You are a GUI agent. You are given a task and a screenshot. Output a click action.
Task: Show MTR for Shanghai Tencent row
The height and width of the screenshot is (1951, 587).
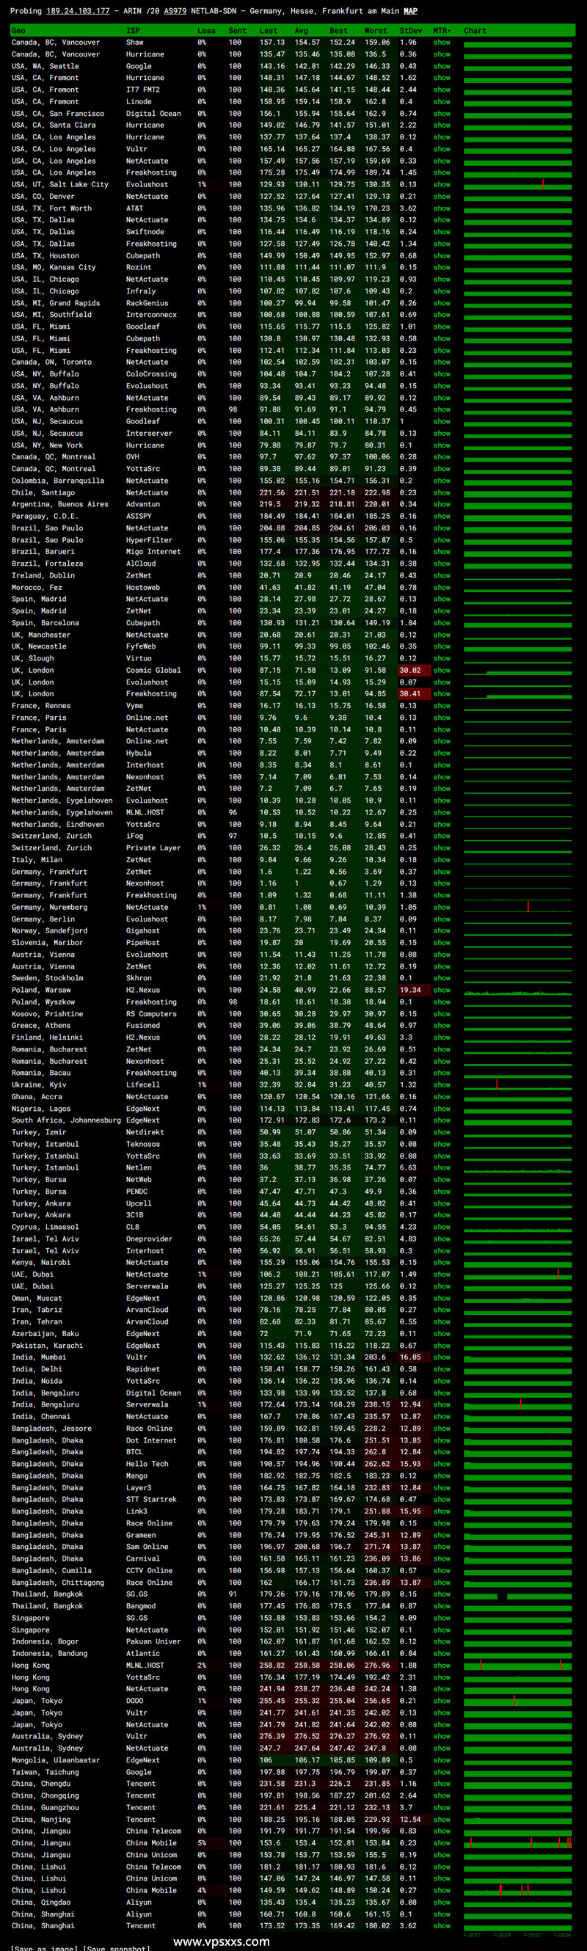[442, 1927]
